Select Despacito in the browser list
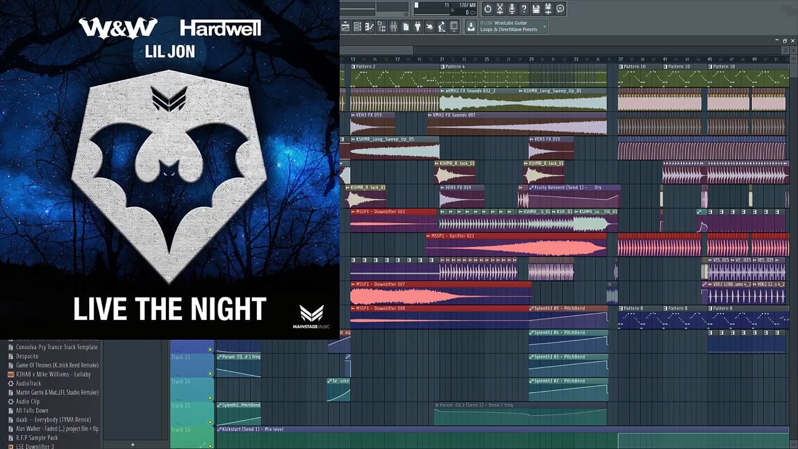The height and width of the screenshot is (449, 798). pos(27,356)
